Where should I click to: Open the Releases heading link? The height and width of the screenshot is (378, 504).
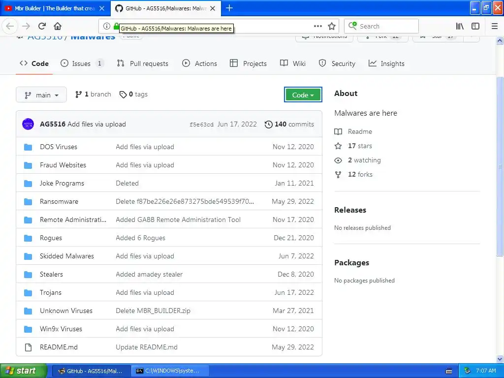coord(350,210)
